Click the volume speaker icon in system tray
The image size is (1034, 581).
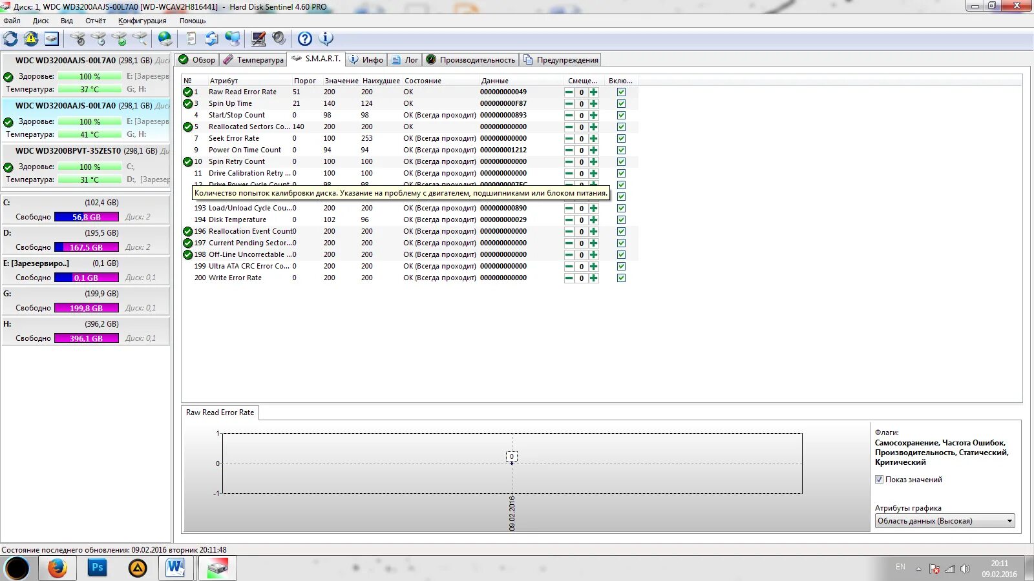(x=965, y=569)
